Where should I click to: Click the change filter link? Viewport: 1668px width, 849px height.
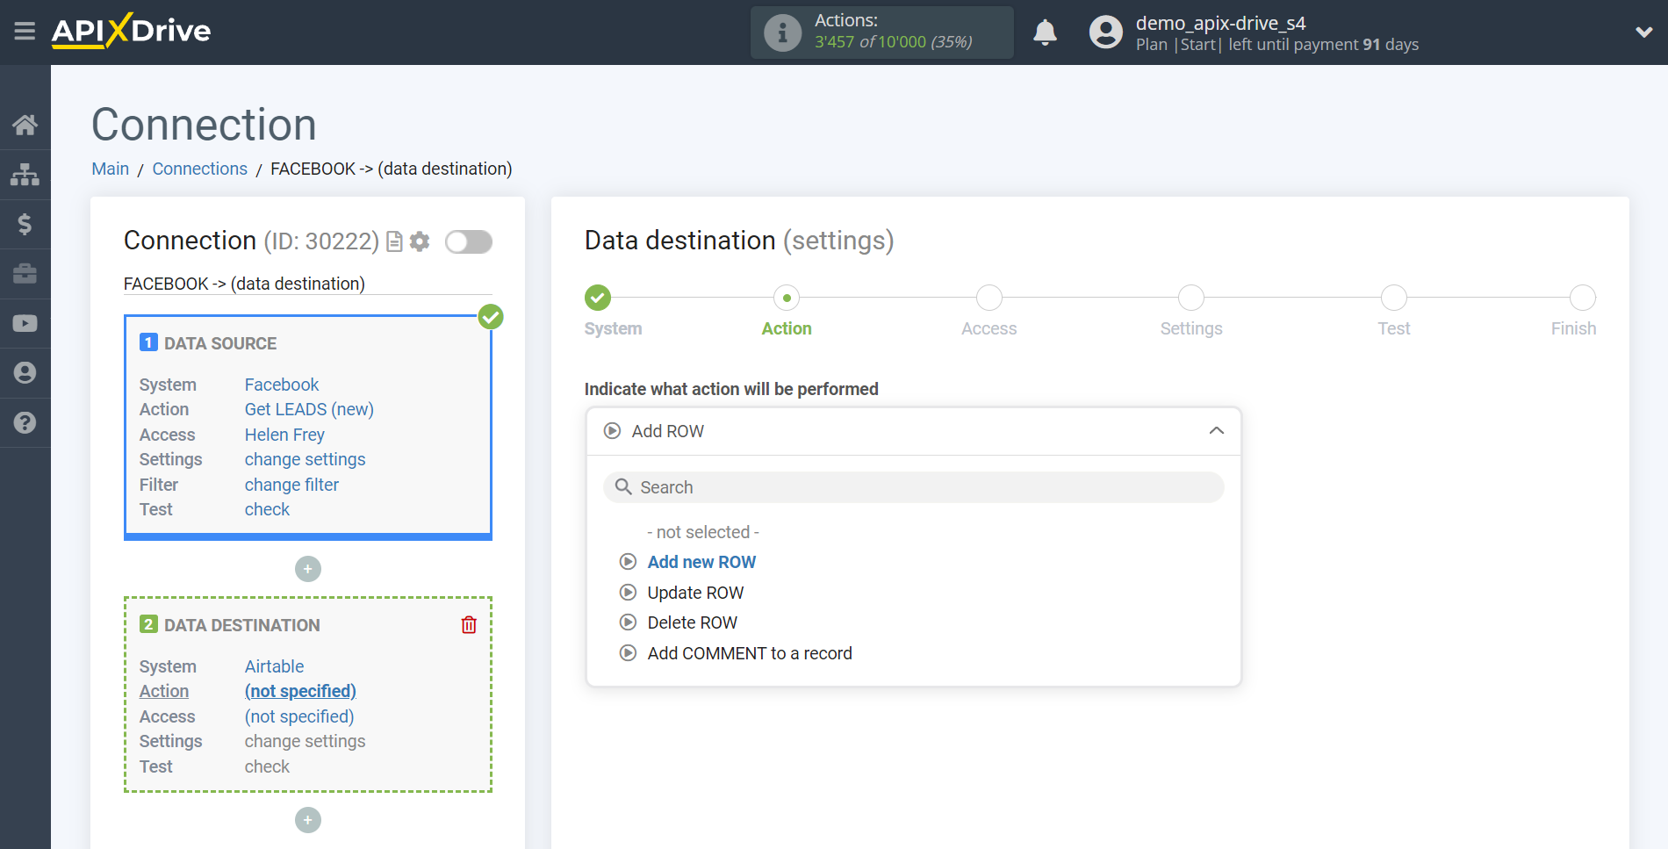pyautogui.click(x=291, y=485)
